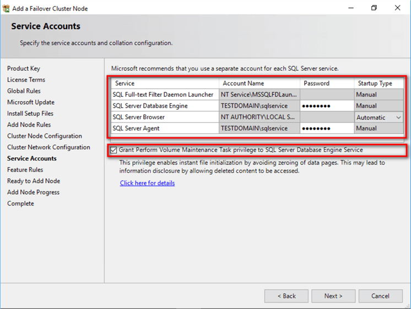Select License Terms step in sidebar
411x309 pixels.
26,80
